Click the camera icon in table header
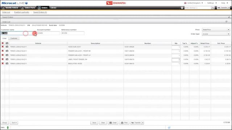The image size is (232, 130). tap(7, 43)
